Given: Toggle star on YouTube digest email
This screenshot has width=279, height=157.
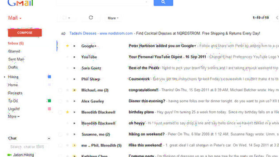Looking at the screenshot, I should click(68, 57).
